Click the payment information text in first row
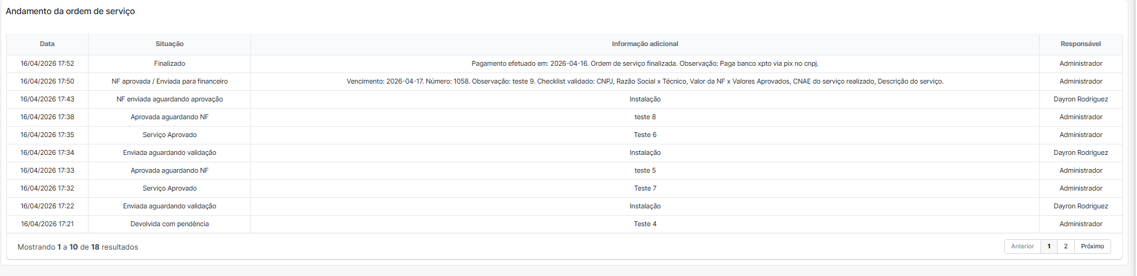 (645, 64)
